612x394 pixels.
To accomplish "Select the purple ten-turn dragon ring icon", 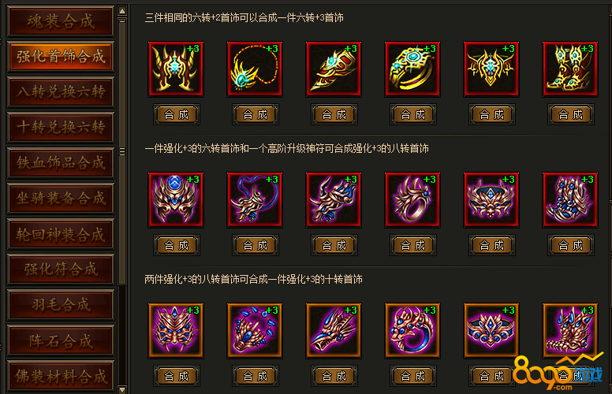I will click(x=412, y=330).
